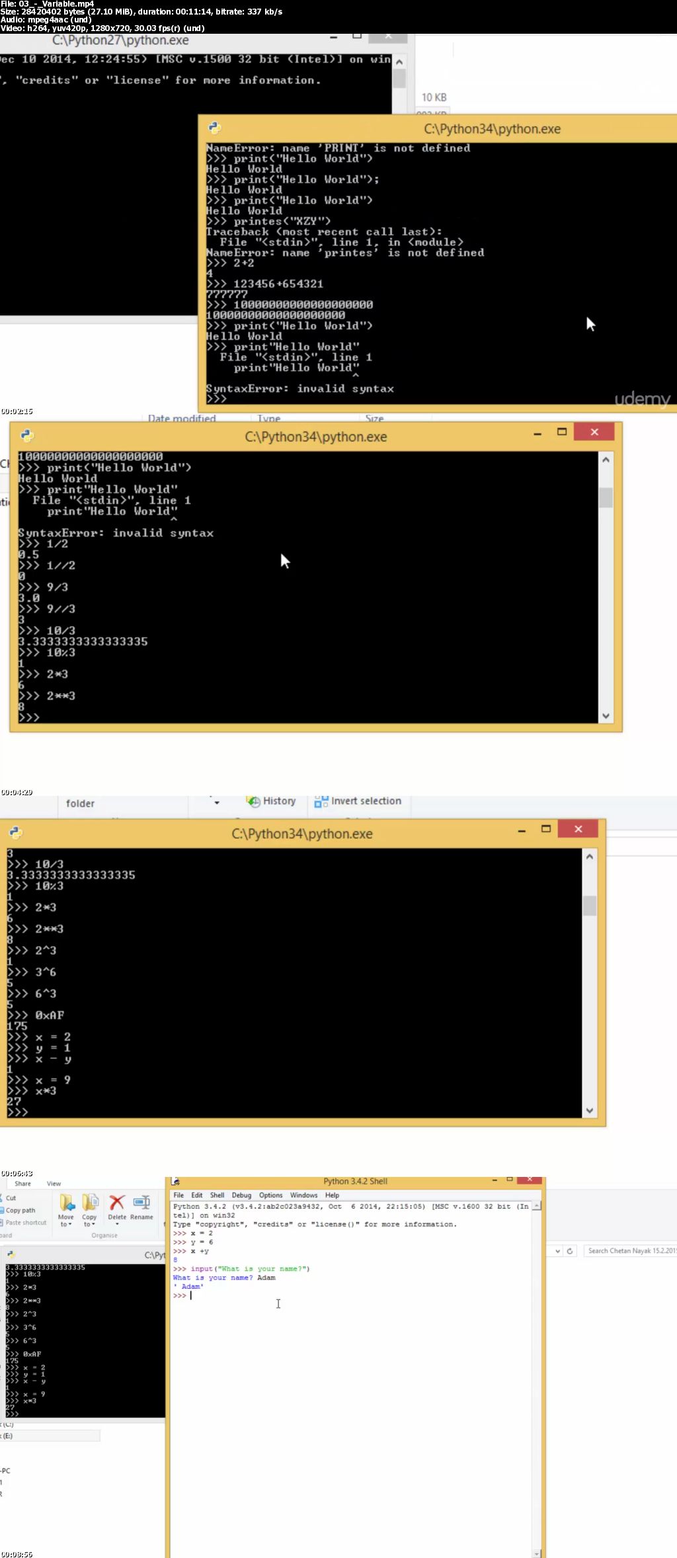Open the Windows menu in IDLE
Screen dimensions: 677x1558
click(x=303, y=1195)
